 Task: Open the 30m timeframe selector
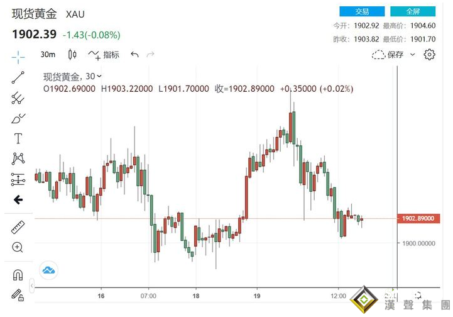(x=47, y=55)
